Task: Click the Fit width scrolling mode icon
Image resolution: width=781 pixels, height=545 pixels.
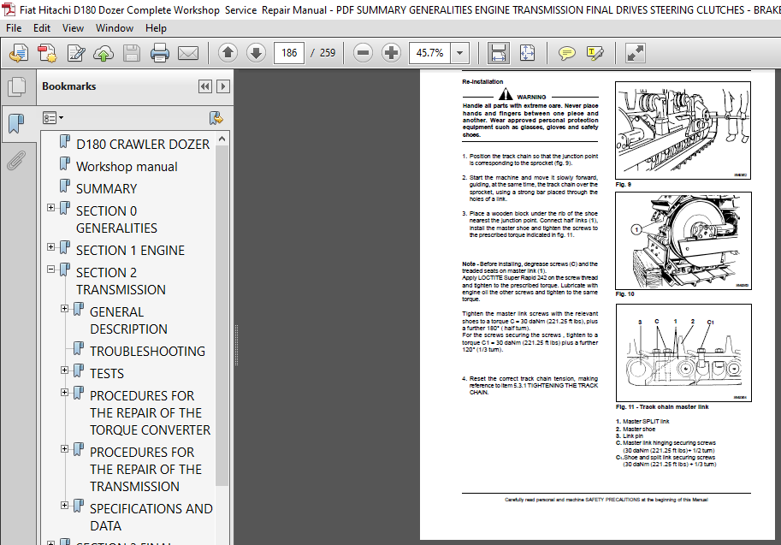Action: click(498, 53)
